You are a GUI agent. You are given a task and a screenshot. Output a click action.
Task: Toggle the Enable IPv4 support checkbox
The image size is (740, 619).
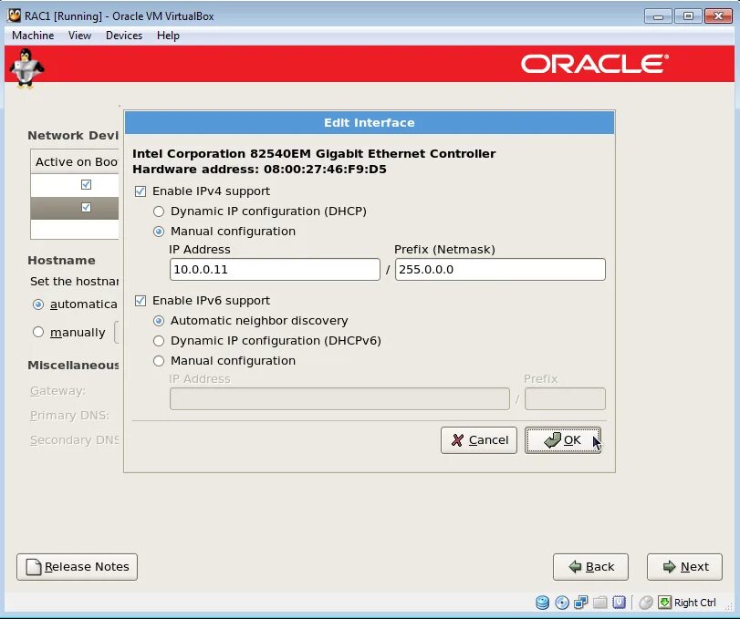coord(141,191)
